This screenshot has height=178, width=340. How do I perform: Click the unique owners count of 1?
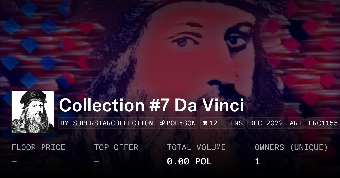[x=257, y=162]
